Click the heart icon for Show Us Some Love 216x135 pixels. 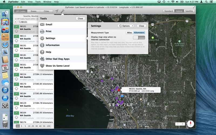click(42, 66)
